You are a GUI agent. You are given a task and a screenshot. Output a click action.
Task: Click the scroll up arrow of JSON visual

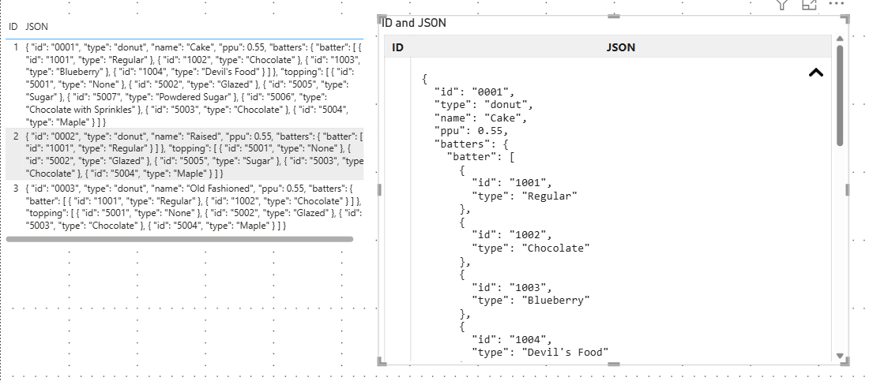click(x=840, y=39)
